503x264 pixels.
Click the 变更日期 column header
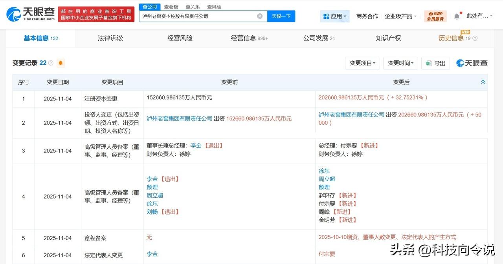pyautogui.click(x=58, y=82)
